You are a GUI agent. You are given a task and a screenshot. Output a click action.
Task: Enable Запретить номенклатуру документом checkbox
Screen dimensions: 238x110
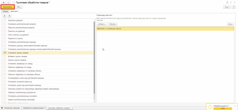coord(5,92)
